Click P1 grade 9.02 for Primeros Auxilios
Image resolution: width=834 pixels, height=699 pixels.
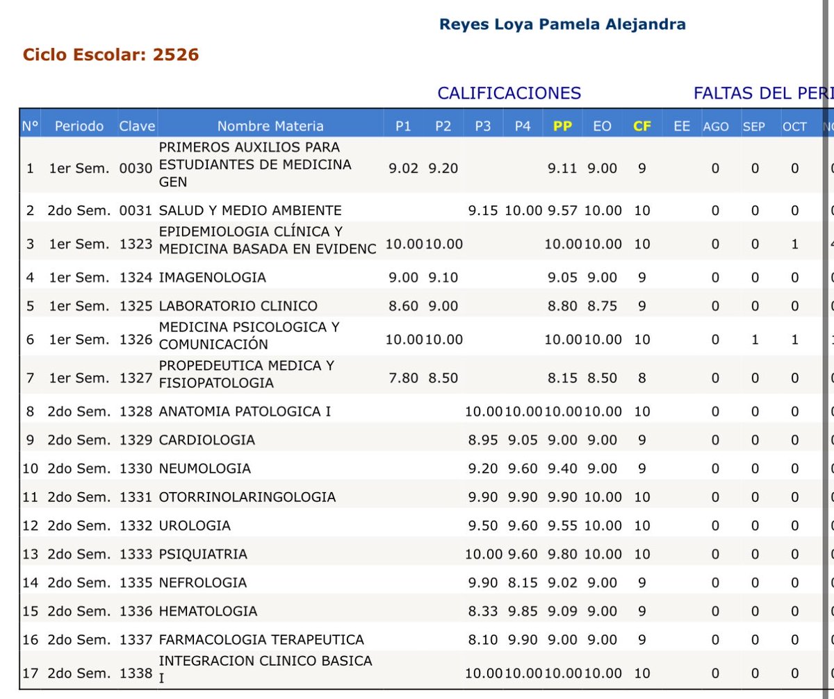404,169
